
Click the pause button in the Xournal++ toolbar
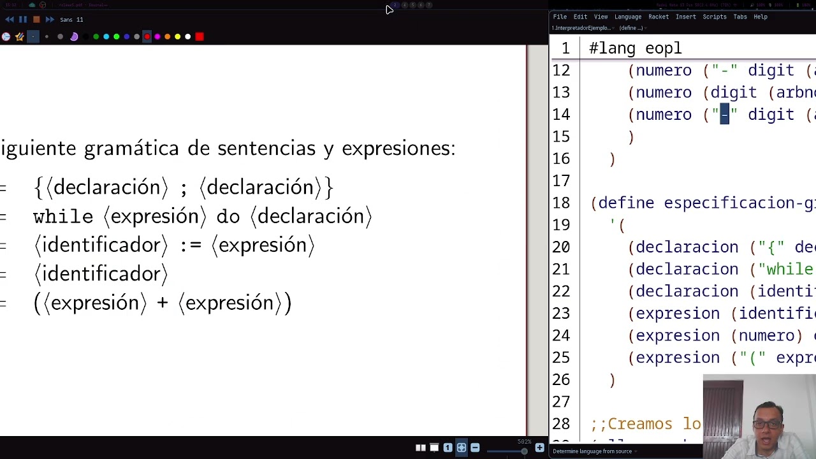tap(23, 20)
